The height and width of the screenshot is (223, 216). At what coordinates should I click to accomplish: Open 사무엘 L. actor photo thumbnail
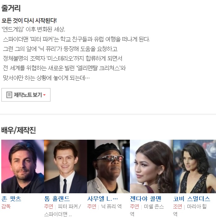[x=108, y=166]
